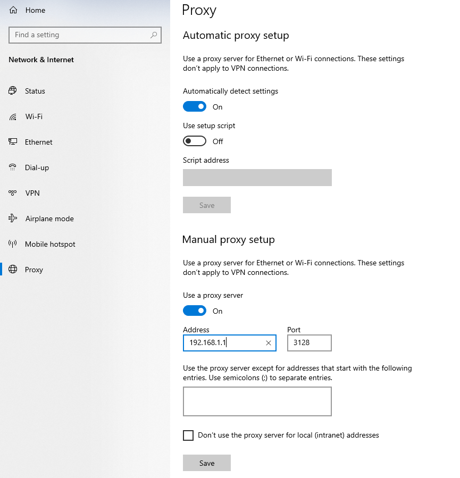Image resolution: width=460 pixels, height=478 pixels.
Task: Open Status via its globe icon
Action: (x=13, y=91)
